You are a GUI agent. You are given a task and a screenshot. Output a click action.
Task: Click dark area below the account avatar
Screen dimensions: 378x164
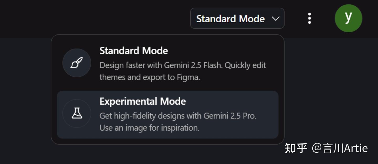pos(348,79)
